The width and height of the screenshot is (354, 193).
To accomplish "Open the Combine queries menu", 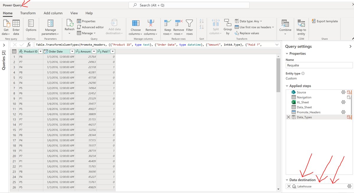I will click(285, 27).
